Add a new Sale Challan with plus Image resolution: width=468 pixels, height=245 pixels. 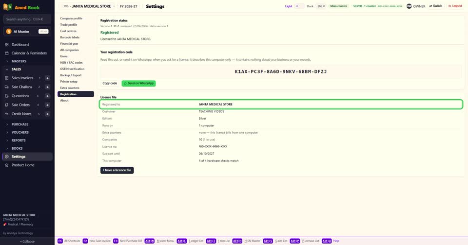point(47,87)
